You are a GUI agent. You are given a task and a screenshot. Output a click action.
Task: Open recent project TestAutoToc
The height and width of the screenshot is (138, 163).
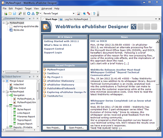coord(55,96)
